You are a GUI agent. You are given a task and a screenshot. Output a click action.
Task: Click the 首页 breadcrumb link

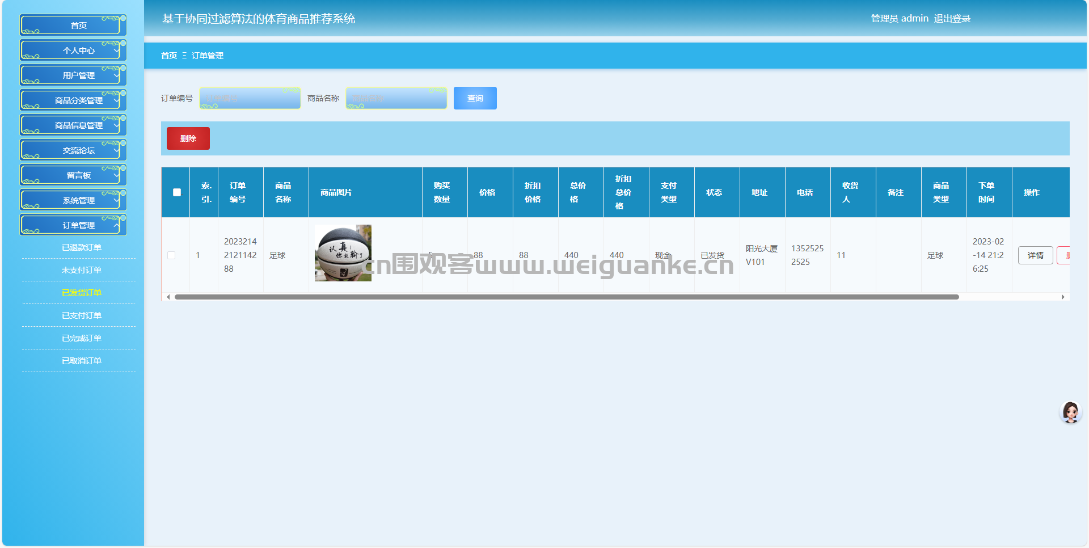169,56
